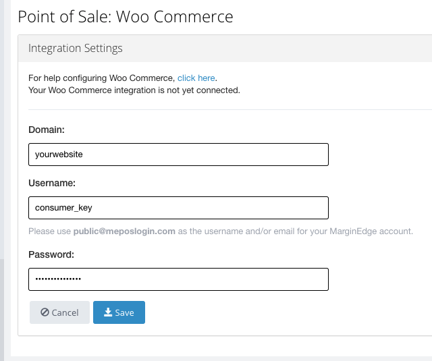Click the "Domain:" field label
Image resolution: width=432 pixels, height=361 pixels.
[x=47, y=129]
